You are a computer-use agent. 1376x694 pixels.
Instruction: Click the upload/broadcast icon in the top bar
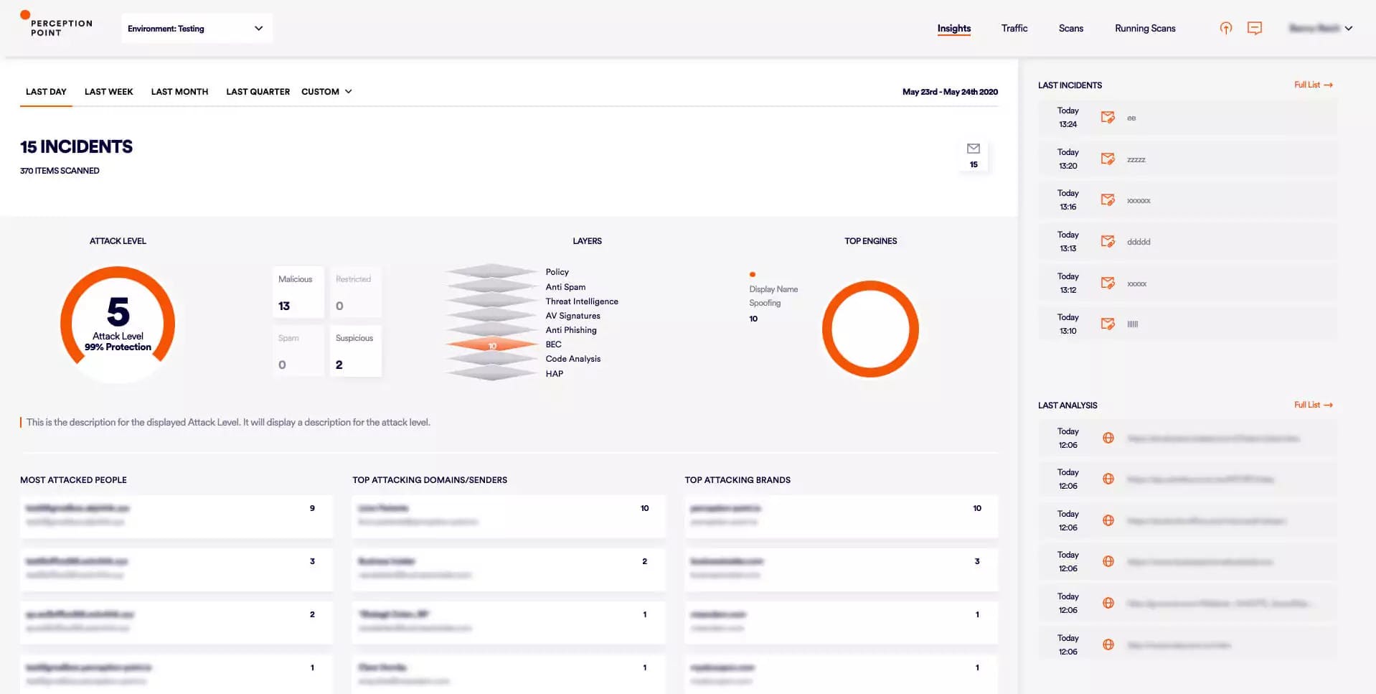(x=1225, y=28)
